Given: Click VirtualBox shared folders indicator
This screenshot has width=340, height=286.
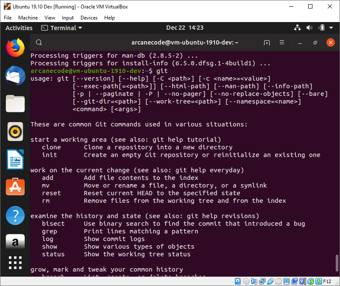Looking at the screenshot, I should (279, 281).
